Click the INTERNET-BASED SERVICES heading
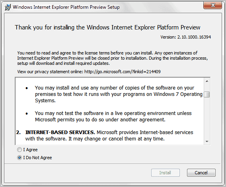The width and height of the screenshot is (226, 187). [x=60, y=132]
